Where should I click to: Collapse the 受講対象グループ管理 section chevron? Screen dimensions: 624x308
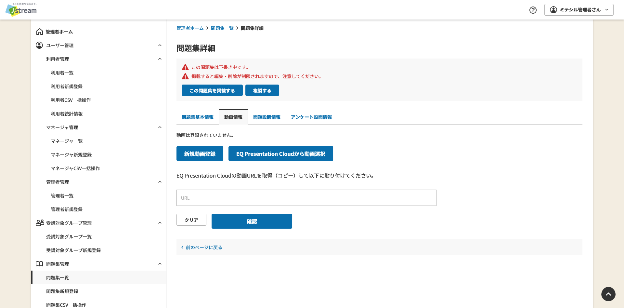pyautogui.click(x=160, y=223)
